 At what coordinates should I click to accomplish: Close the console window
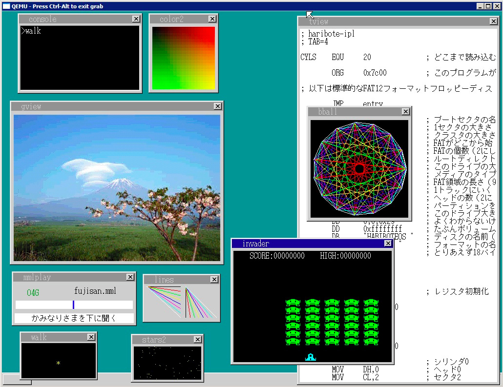coord(136,19)
